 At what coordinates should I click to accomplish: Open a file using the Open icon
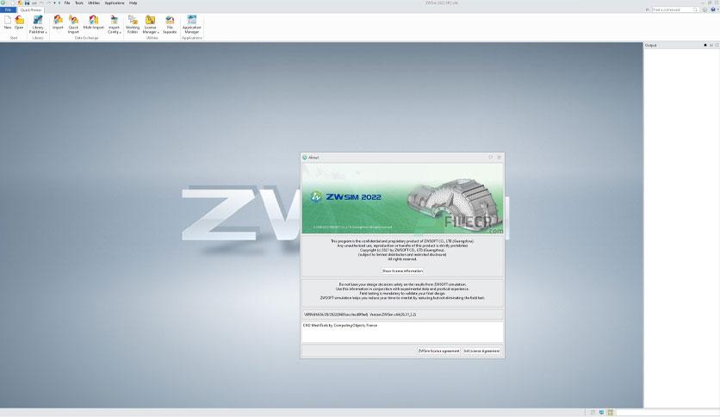[19, 23]
